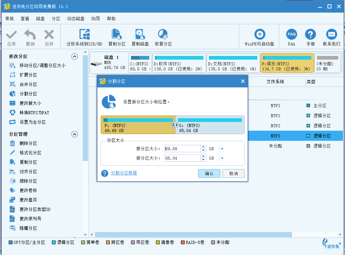
Task: Click the horizontal scrollbar under partition list
Action: pyautogui.click(x=193, y=234)
